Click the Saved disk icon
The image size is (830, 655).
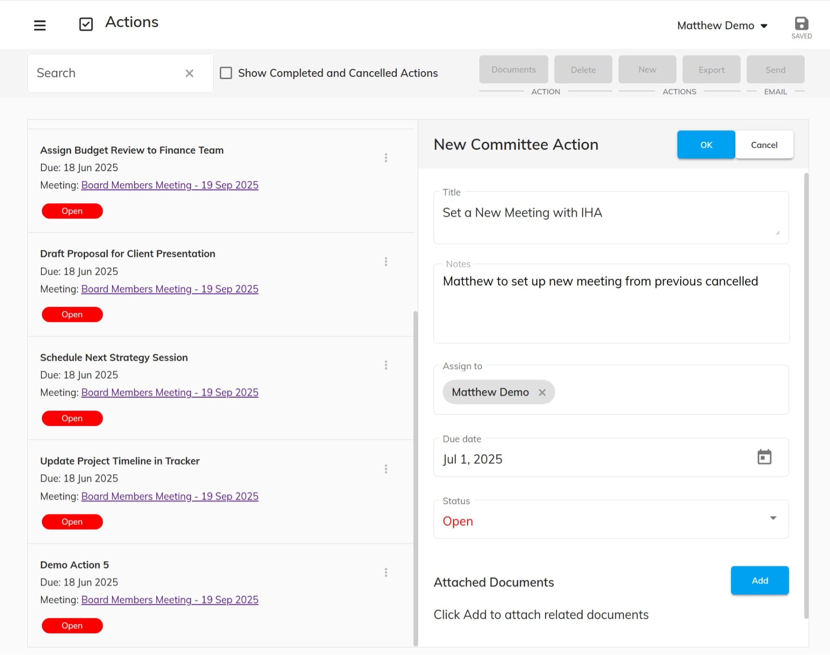tap(801, 24)
